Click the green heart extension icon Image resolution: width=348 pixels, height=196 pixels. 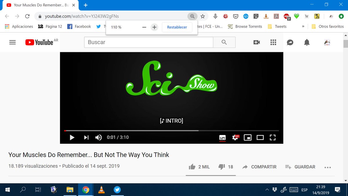pyautogui.click(x=296, y=16)
